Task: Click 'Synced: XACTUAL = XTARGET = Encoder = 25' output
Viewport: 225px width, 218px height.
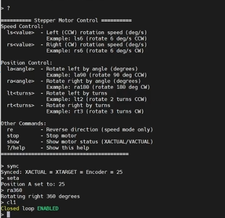Action: [62, 172]
